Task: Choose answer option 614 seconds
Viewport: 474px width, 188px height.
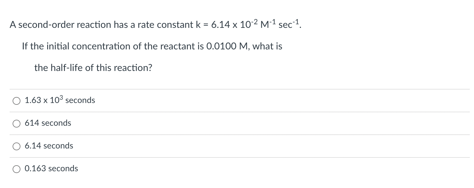Action: 48,123
